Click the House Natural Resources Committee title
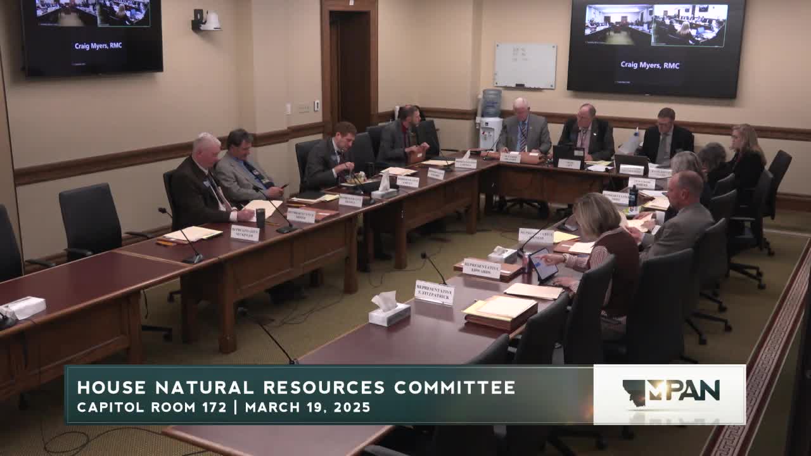The height and width of the screenshot is (456, 811). [296, 388]
